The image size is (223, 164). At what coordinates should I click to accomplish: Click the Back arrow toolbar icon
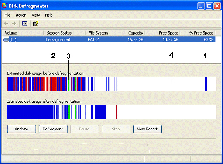[x=6, y=24]
